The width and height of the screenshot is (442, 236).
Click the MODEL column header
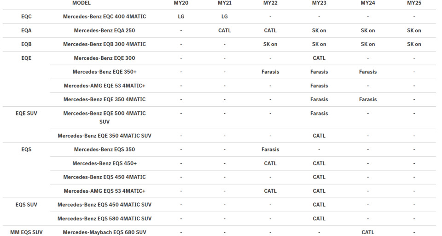(x=81, y=3)
